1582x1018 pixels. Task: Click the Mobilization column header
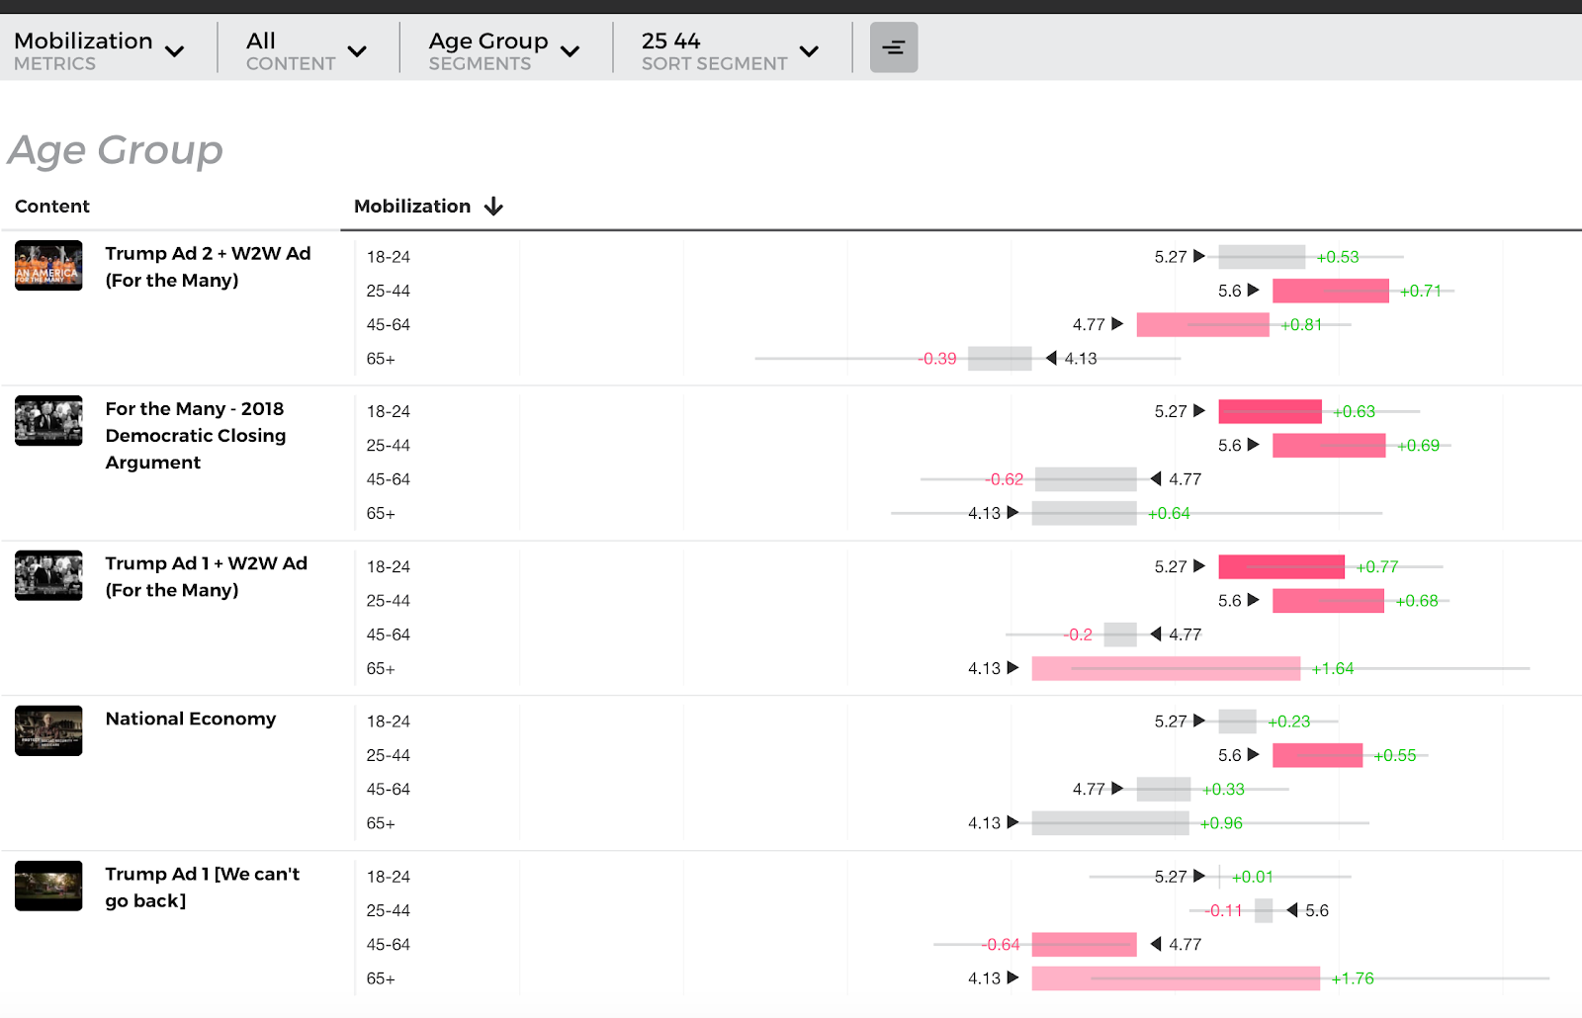[412, 207]
